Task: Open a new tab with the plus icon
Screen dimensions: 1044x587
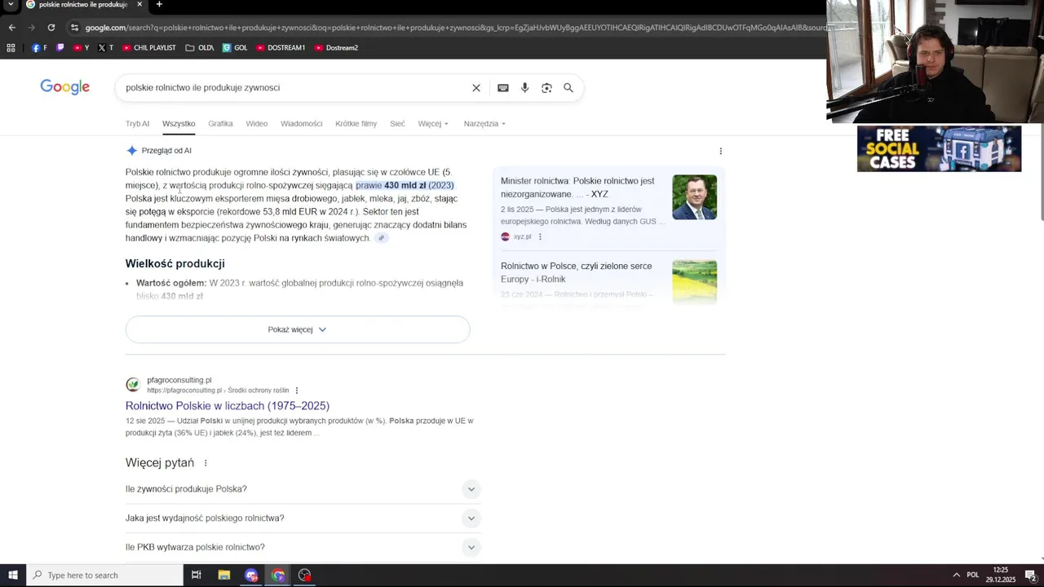Action: [159, 4]
